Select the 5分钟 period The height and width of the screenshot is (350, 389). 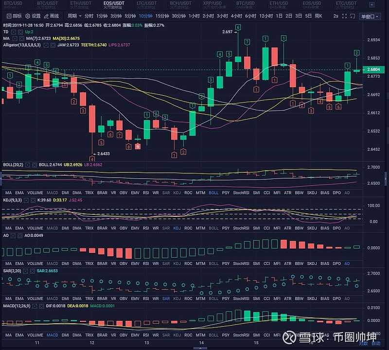click(x=130, y=16)
